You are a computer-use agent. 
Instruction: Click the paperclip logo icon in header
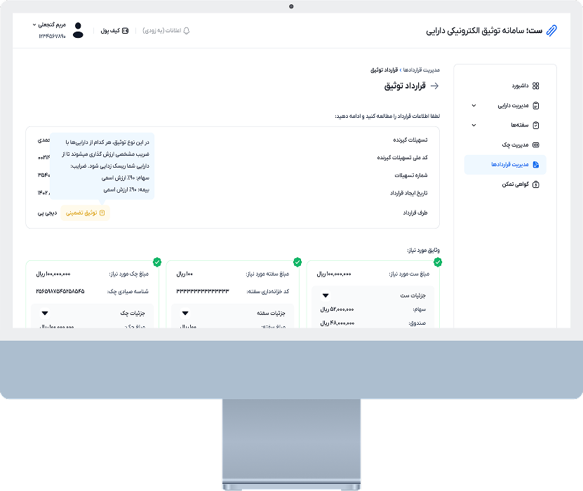click(x=551, y=31)
